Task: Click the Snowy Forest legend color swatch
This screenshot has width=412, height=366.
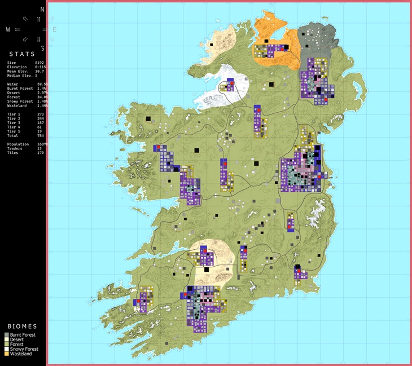Action: (7, 349)
